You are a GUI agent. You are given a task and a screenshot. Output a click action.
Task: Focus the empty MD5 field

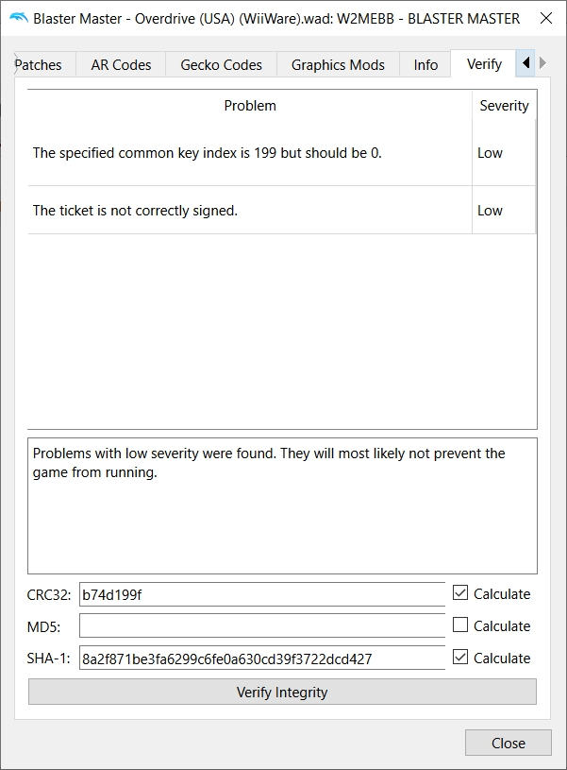click(262, 625)
